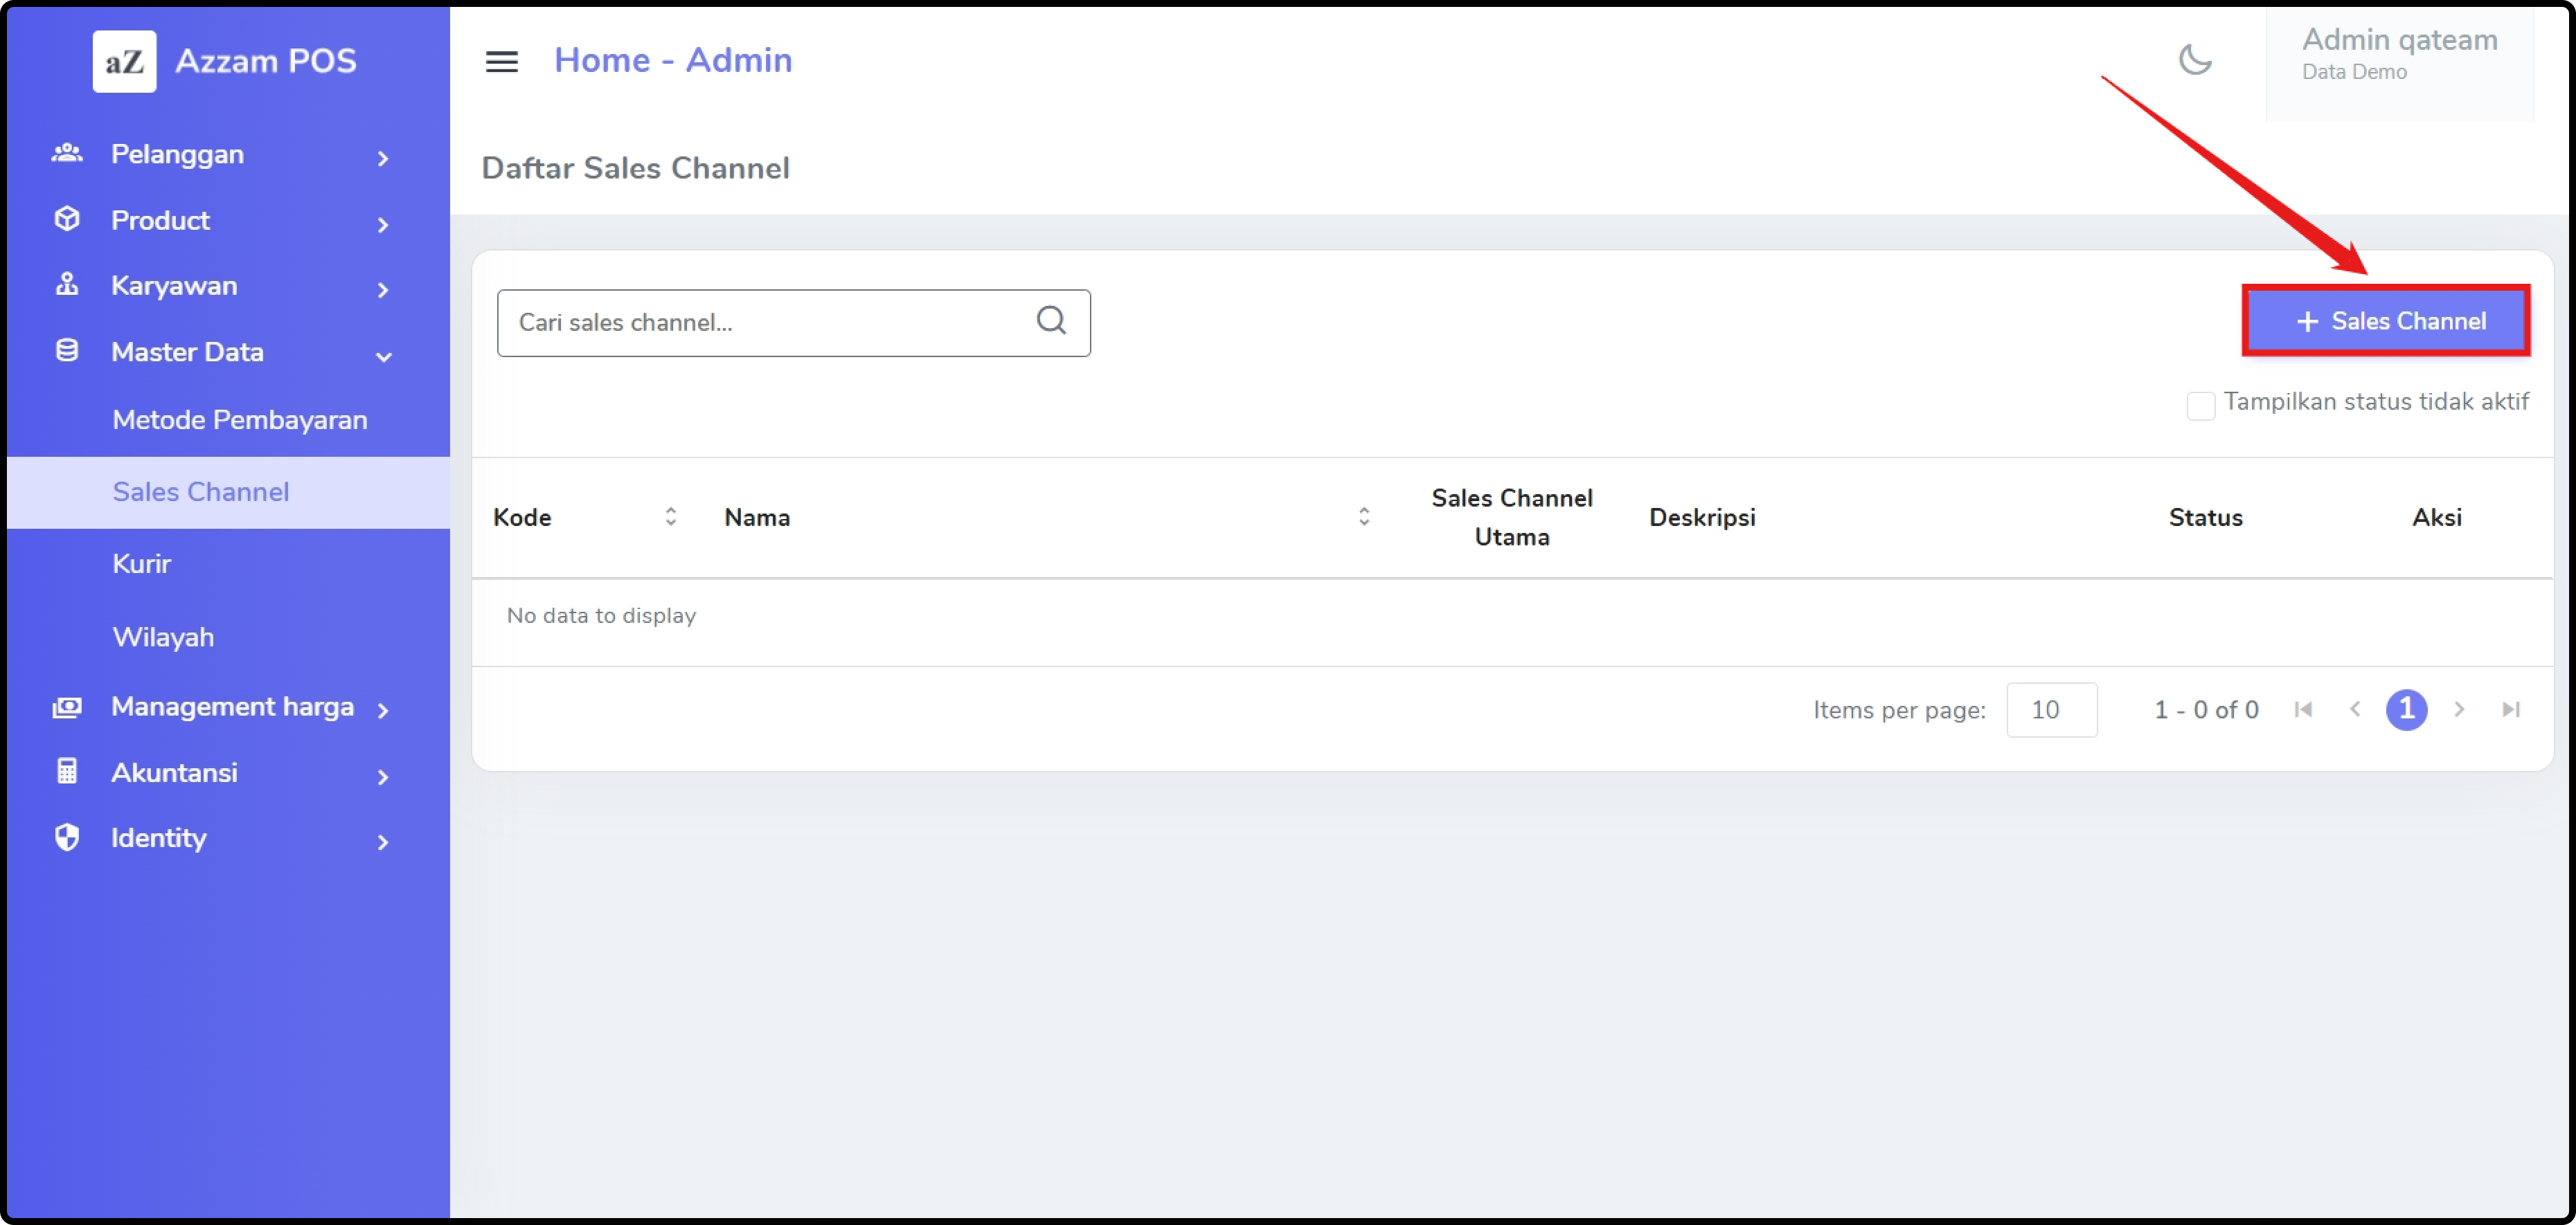Toggle dark mode moon icon

click(2194, 60)
